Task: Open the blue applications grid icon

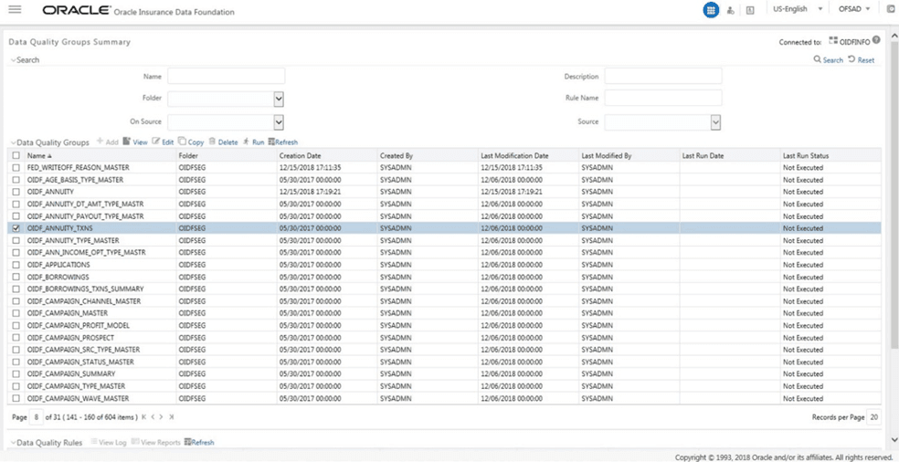Action: pyautogui.click(x=711, y=10)
